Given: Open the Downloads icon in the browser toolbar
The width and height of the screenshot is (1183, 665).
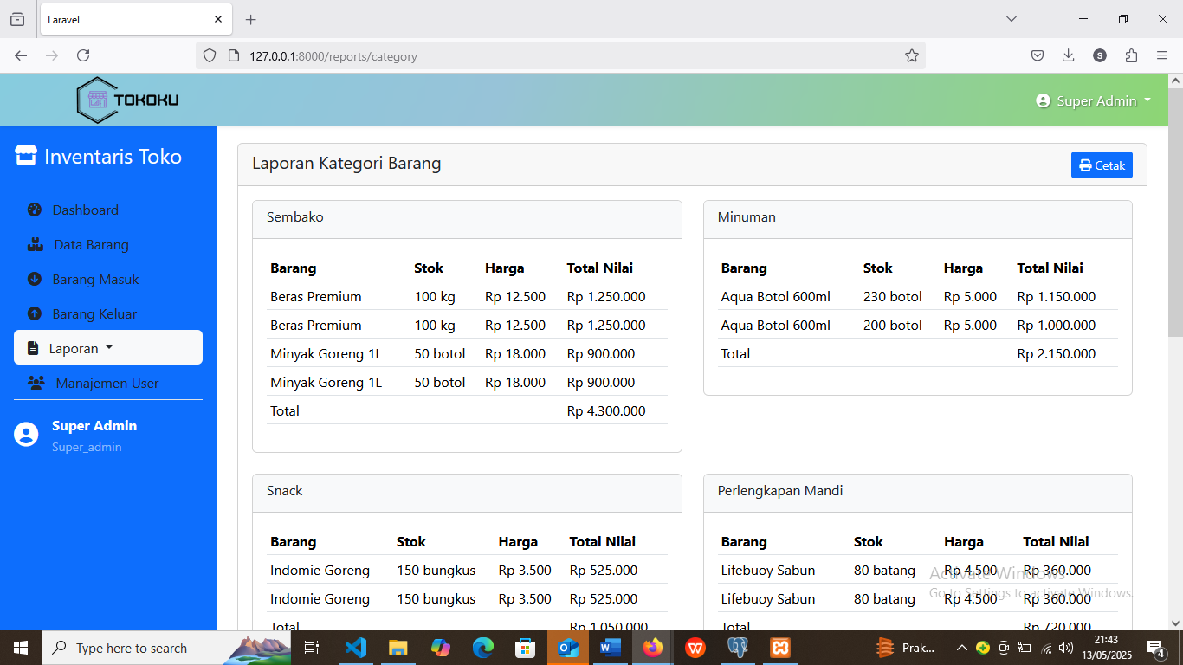Looking at the screenshot, I should [1068, 55].
